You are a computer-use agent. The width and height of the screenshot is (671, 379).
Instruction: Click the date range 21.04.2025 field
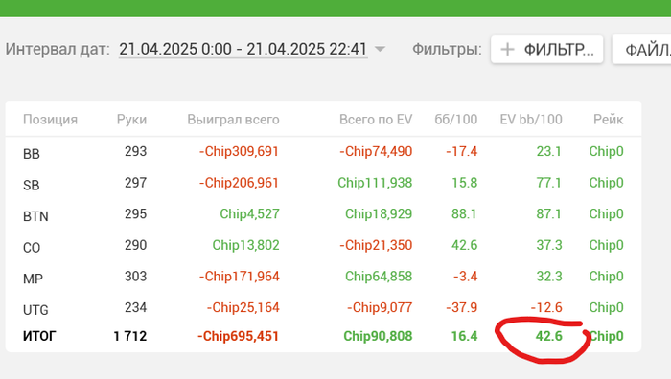243,49
